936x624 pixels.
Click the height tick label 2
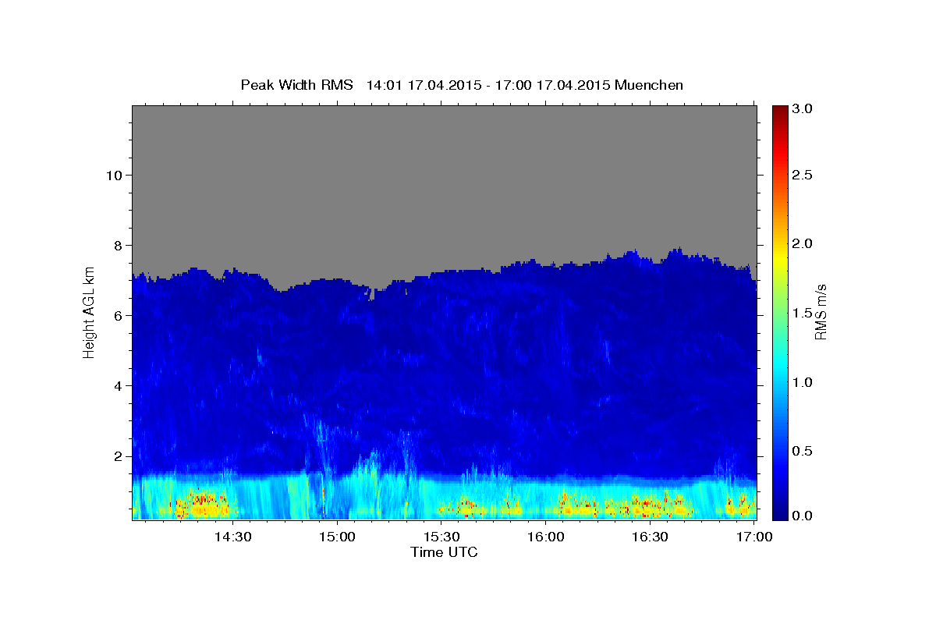(117, 456)
